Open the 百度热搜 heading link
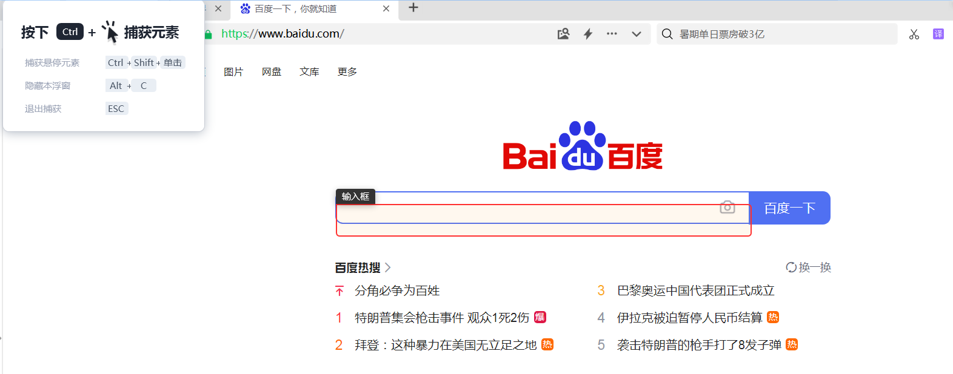 pos(358,267)
